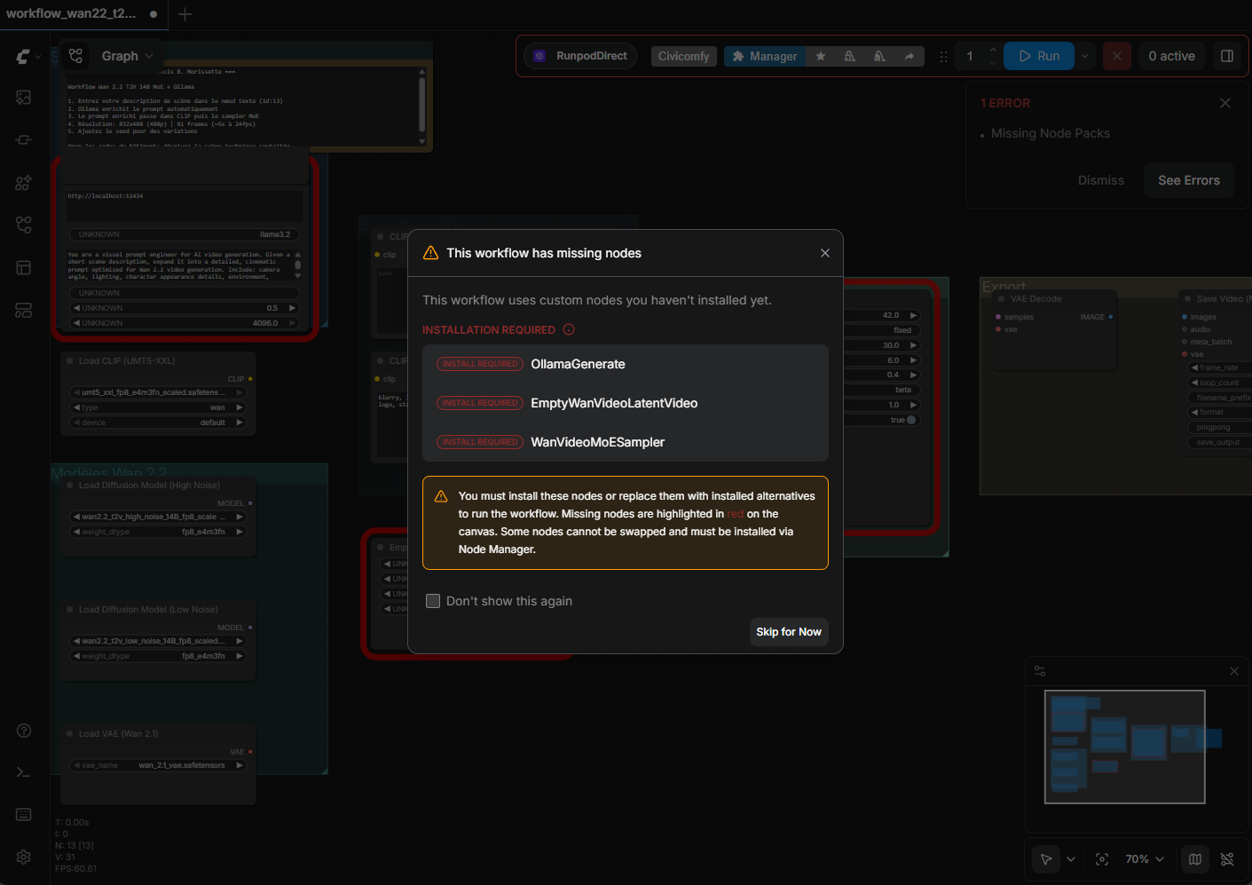Open the settings gear in sidebar
The width and height of the screenshot is (1252, 885).
[x=24, y=857]
